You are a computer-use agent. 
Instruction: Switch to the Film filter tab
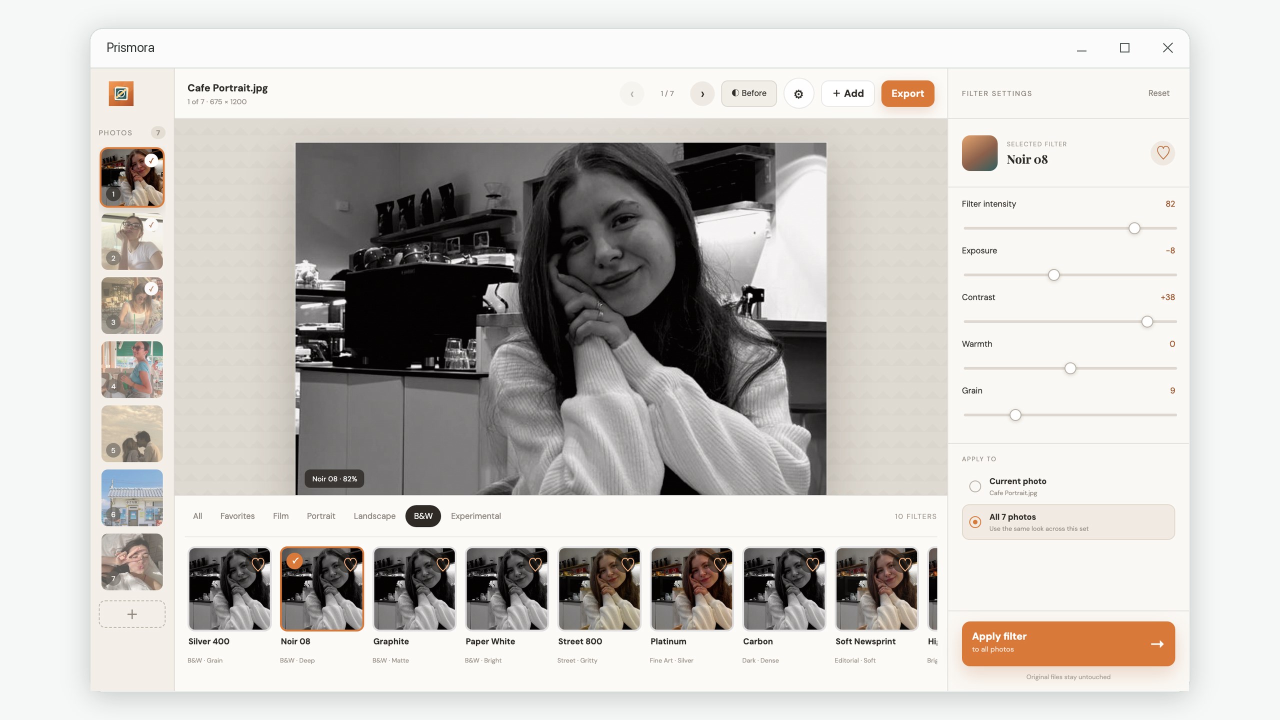click(x=280, y=516)
